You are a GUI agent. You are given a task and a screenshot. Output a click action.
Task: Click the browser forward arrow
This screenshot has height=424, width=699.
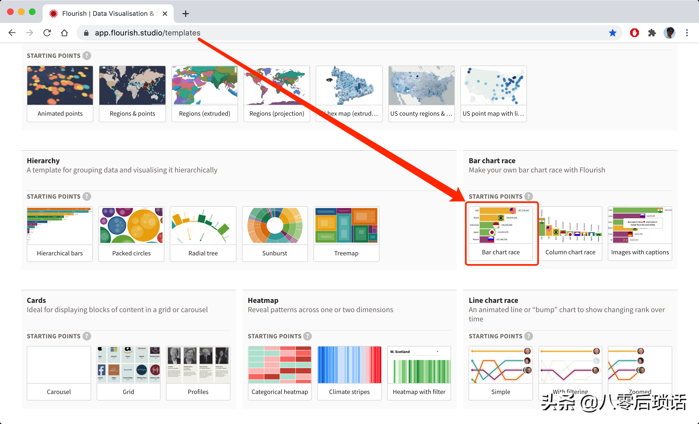point(29,33)
